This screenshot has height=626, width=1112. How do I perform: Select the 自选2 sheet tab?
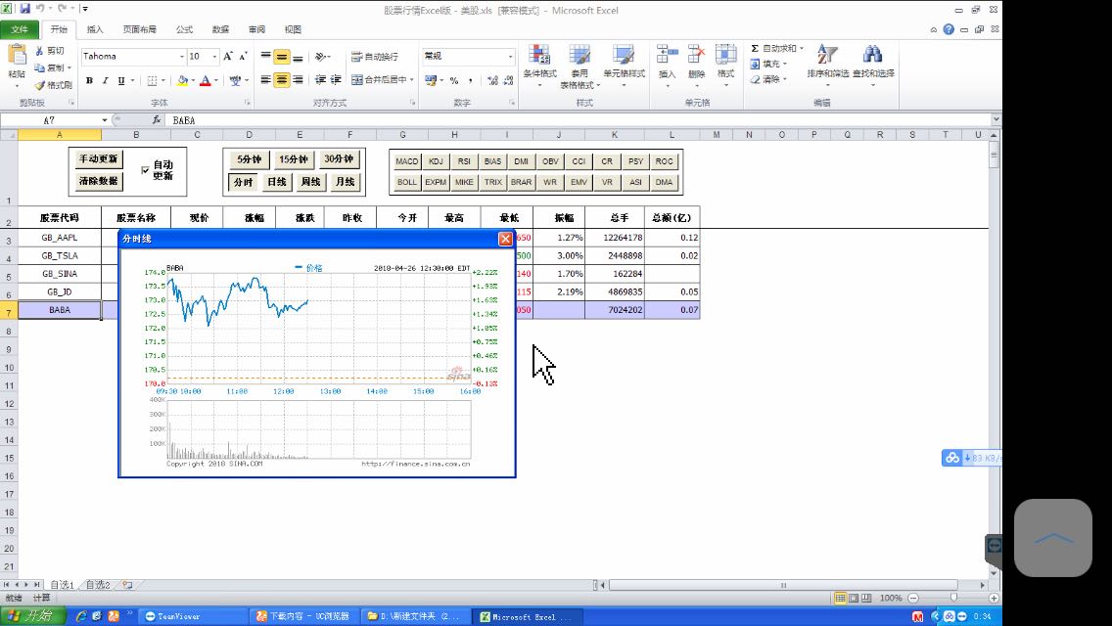coord(98,585)
